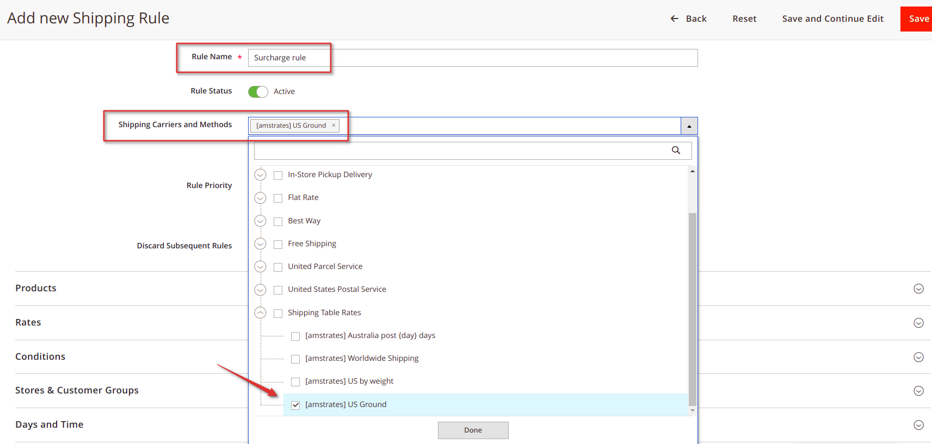The image size is (932, 444).
Task: Expand the Products section chevron
Action: [x=918, y=289]
